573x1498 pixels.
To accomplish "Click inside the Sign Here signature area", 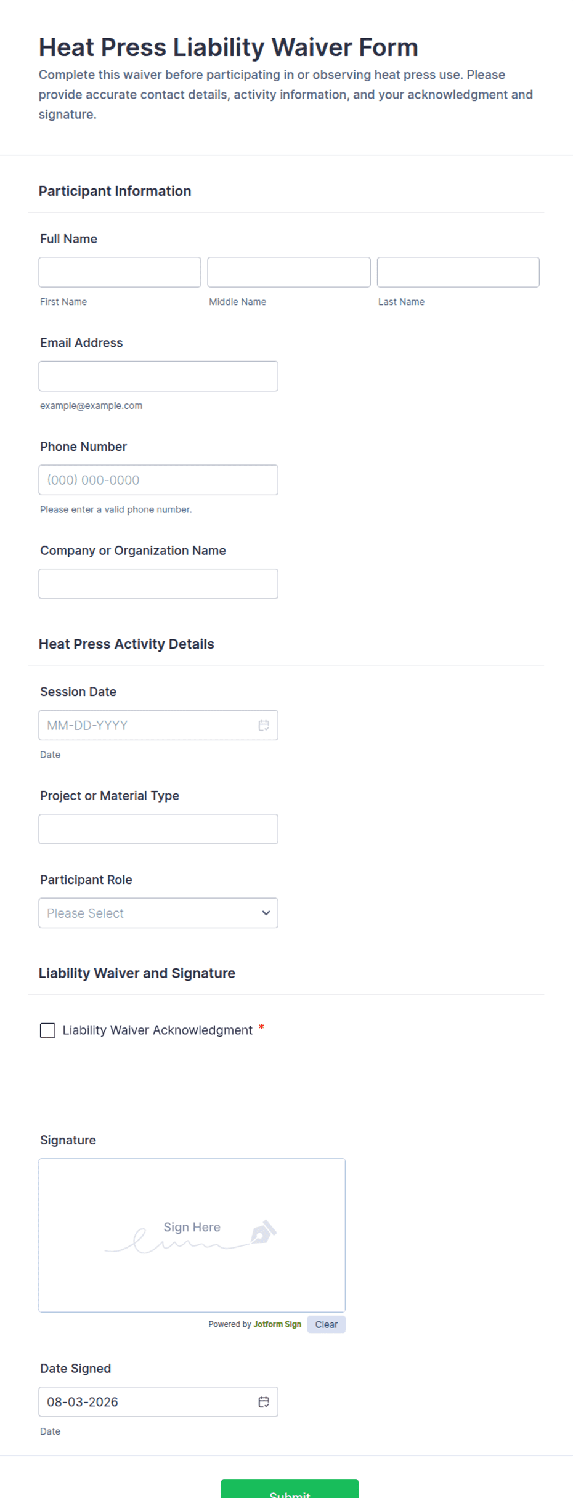I will point(192,1235).
